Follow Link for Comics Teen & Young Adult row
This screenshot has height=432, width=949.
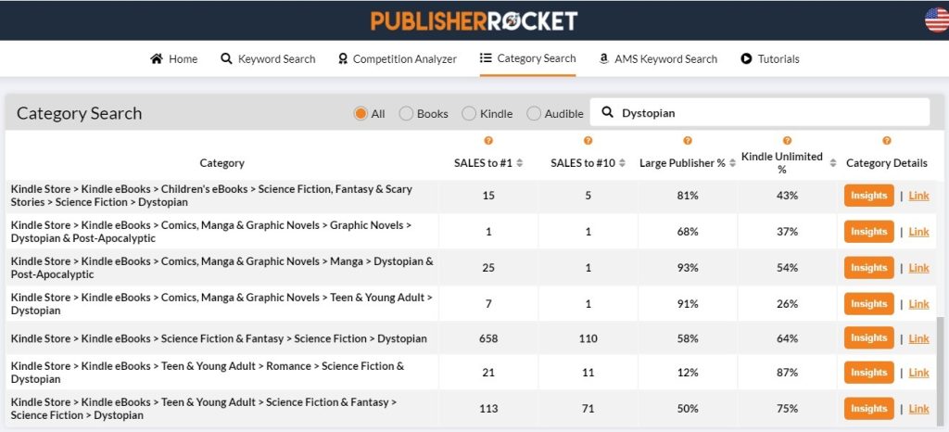coord(918,304)
